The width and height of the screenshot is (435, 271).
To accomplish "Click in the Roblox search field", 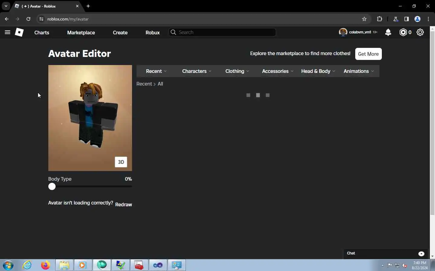I will (222, 32).
